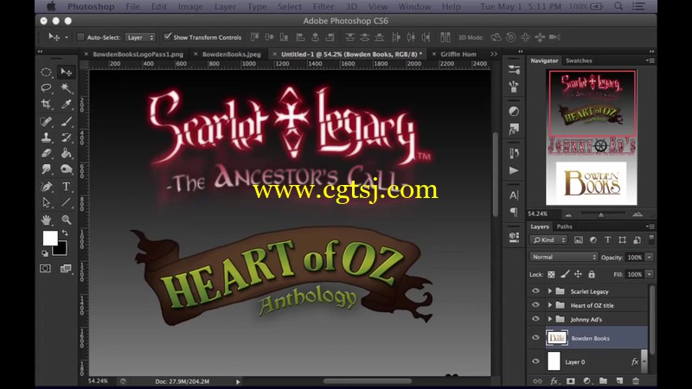692x389 pixels.
Task: Select the Move tool in toolbox
Action: tap(67, 72)
